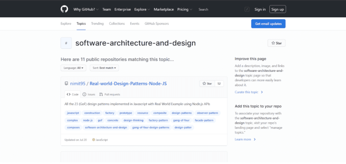Image resolution: width=346 pixels, height=164 pixels.
Task: Click the 52 stargazers count
Action: [219, 84]
